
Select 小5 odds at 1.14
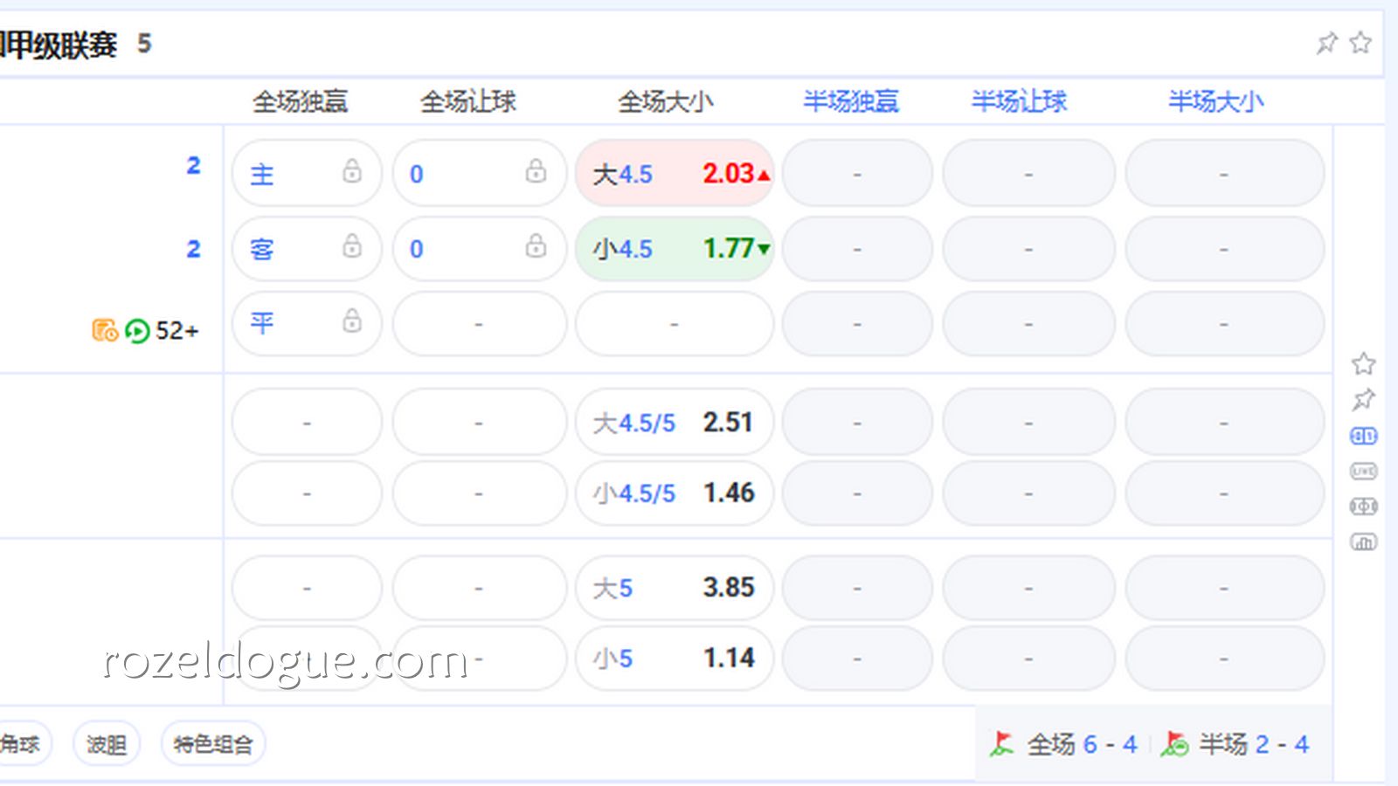[x=675, y=658]
